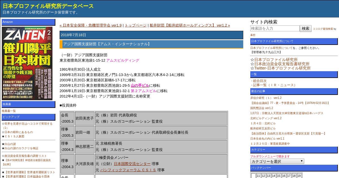Expand the カテゴリーを選択 dropdown
The image size is (339, 178).
277,161
